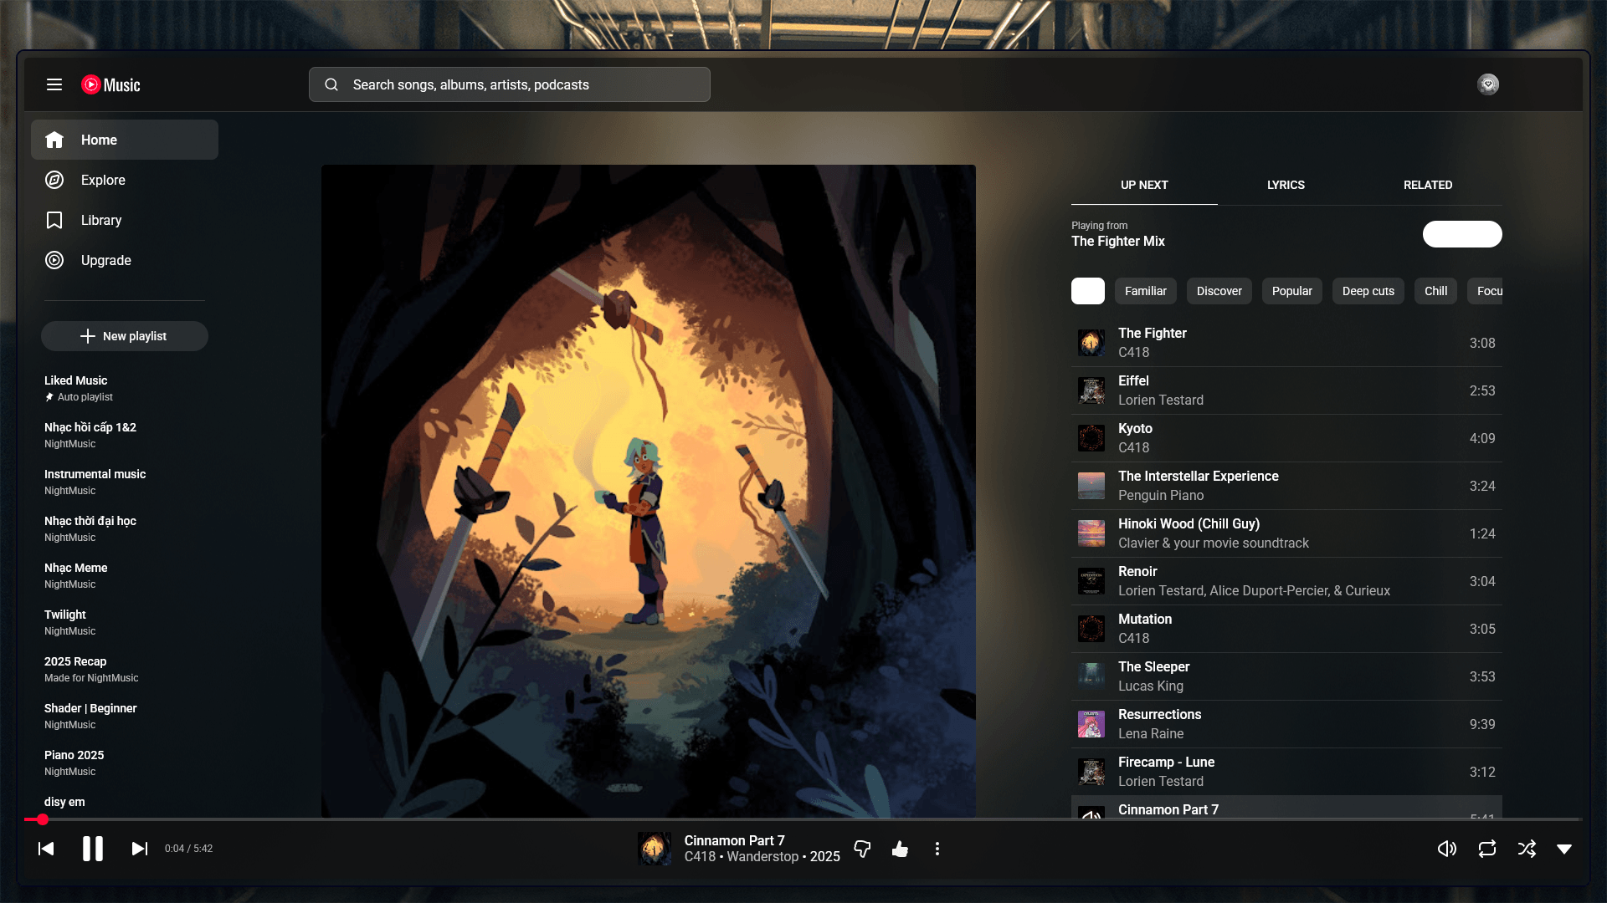Like Cinnamon Part 7 with thumbs up
Screen dimensions: 1607x903
tap(900, 849)
